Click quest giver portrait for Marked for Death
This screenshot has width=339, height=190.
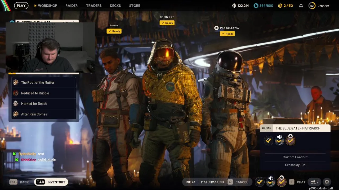coord(16,103)
